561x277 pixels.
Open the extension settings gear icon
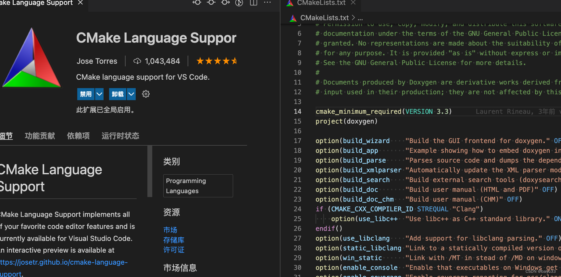[146, 94]
